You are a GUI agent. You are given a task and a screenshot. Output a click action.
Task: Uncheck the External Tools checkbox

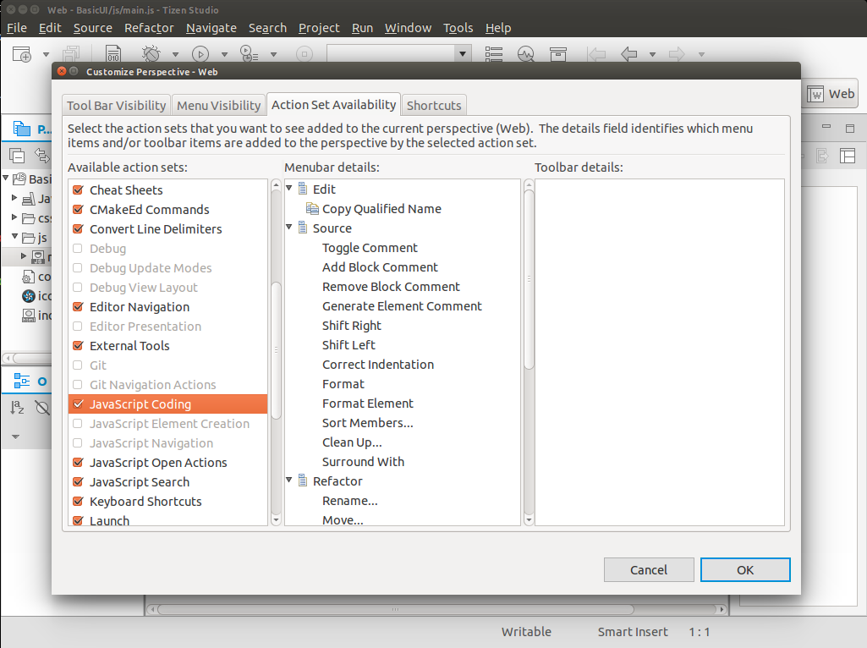coord(78,346)
